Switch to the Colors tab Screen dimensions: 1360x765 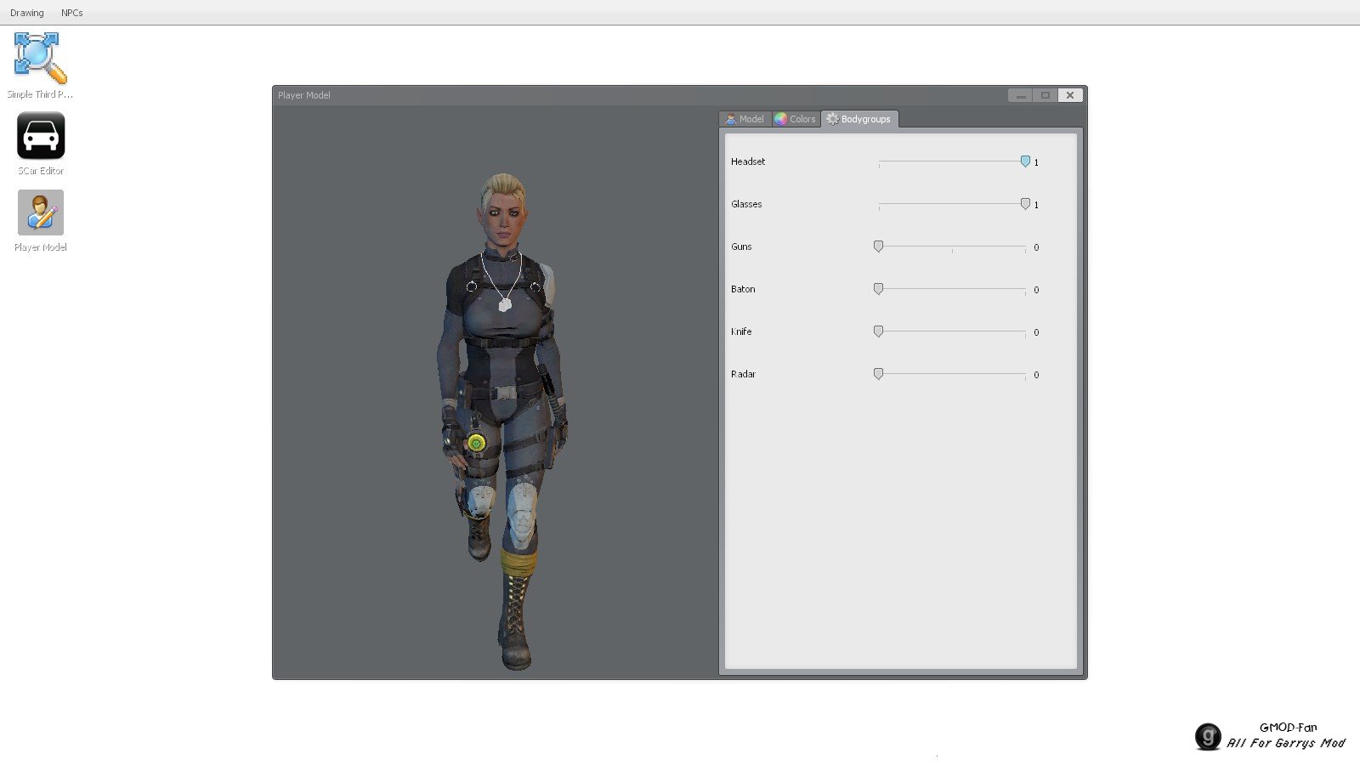tap(796, 119)
